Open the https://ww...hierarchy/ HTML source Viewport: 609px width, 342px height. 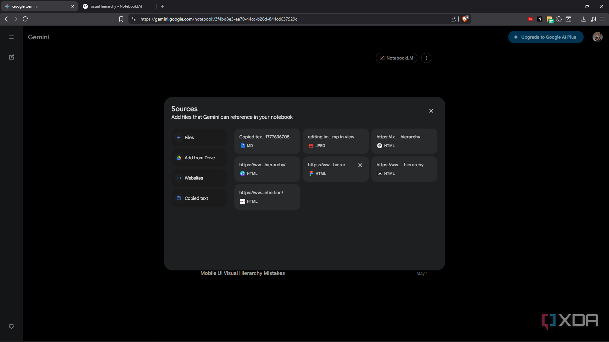[x=267, y=169]
